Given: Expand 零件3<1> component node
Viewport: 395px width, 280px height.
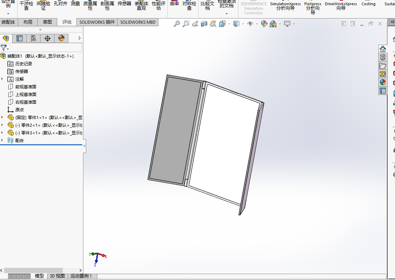Looking at the screenshot, I should tap(2, 133).
